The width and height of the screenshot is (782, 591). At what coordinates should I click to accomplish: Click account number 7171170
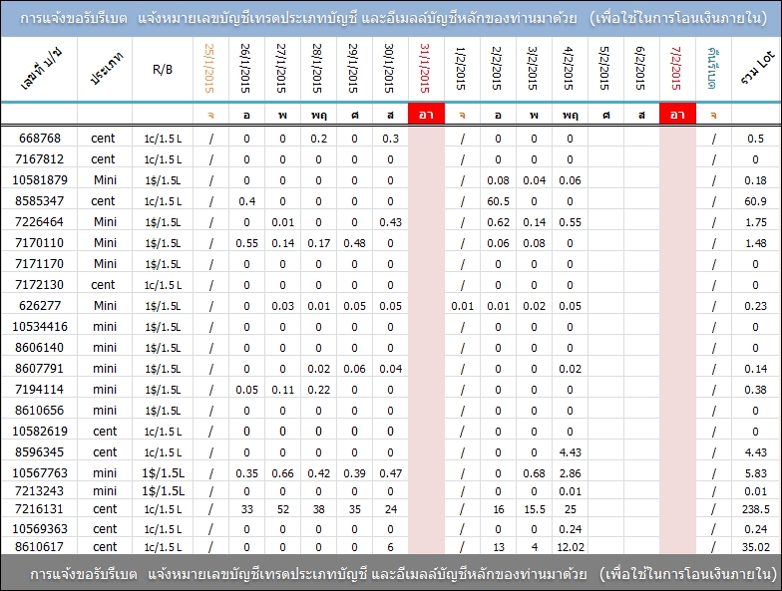[x=40, y=263]
